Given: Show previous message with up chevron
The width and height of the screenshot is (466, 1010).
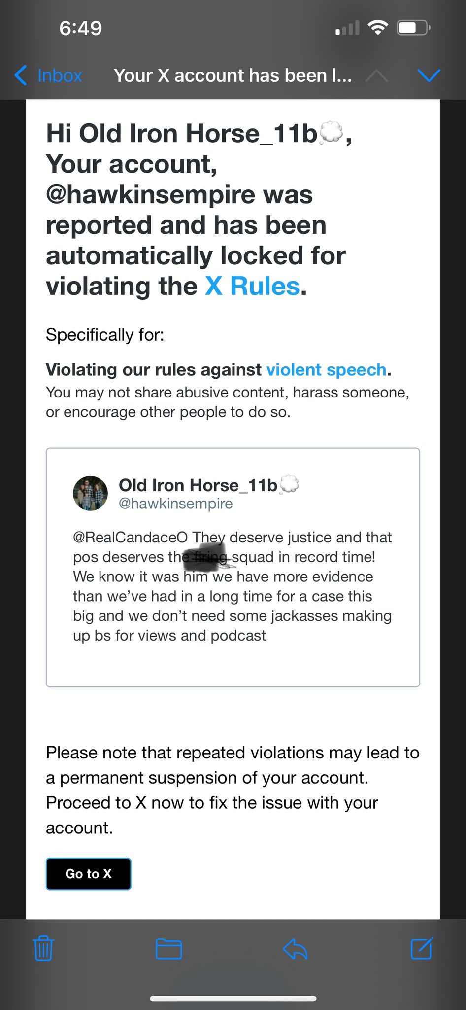Looking at the screenshot, I should [x=377, y=75].
